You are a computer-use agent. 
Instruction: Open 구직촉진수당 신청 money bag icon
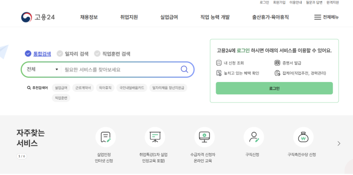pos(303,137)
